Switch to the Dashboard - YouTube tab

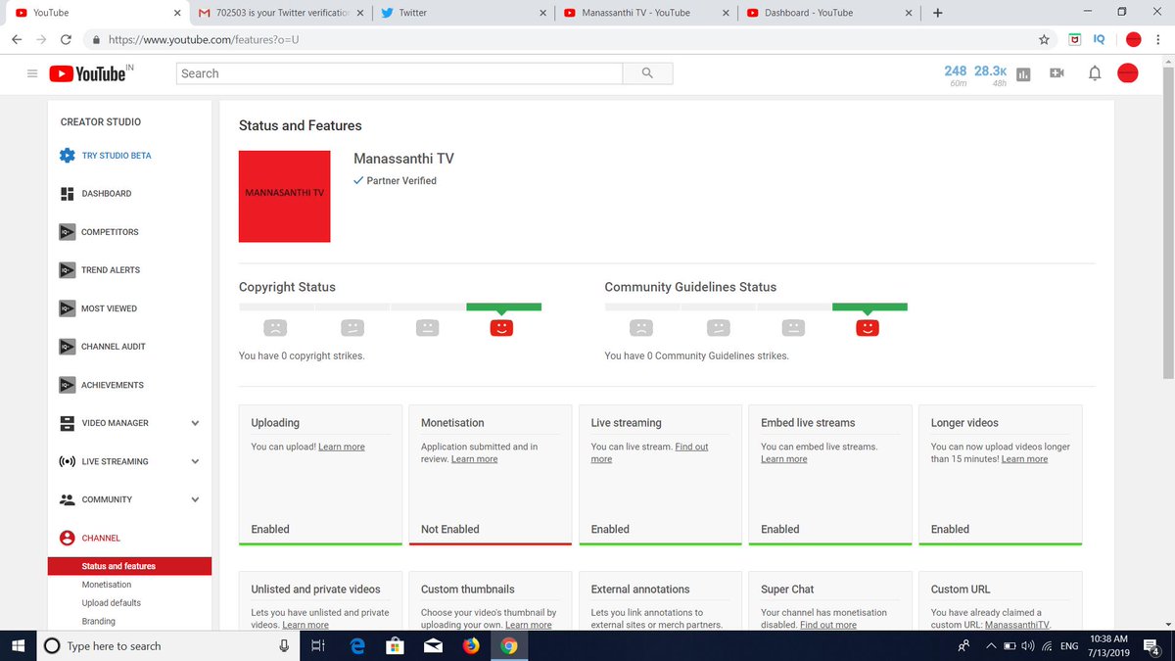(829, 13)
